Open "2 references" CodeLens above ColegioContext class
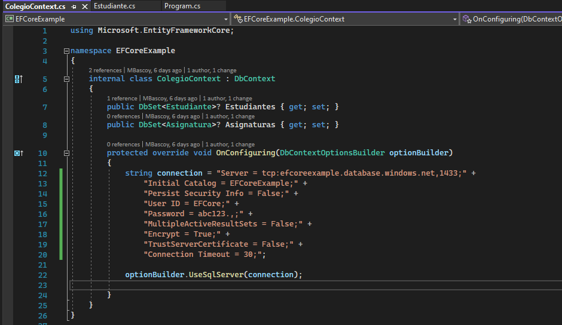 (105, 70)
